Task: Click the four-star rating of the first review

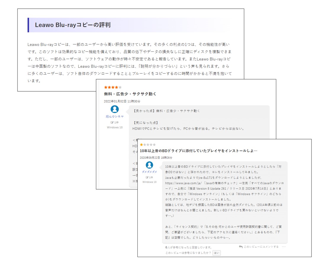Action: (x=113, y=87)
